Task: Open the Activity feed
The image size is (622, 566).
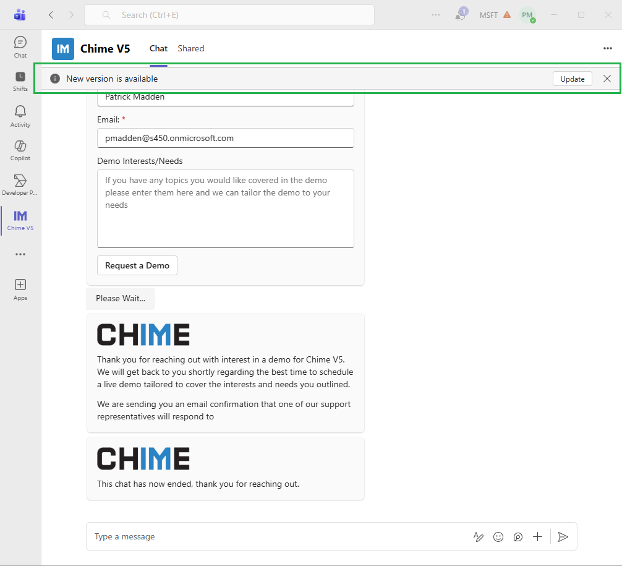Action: [x=20, y=116]
